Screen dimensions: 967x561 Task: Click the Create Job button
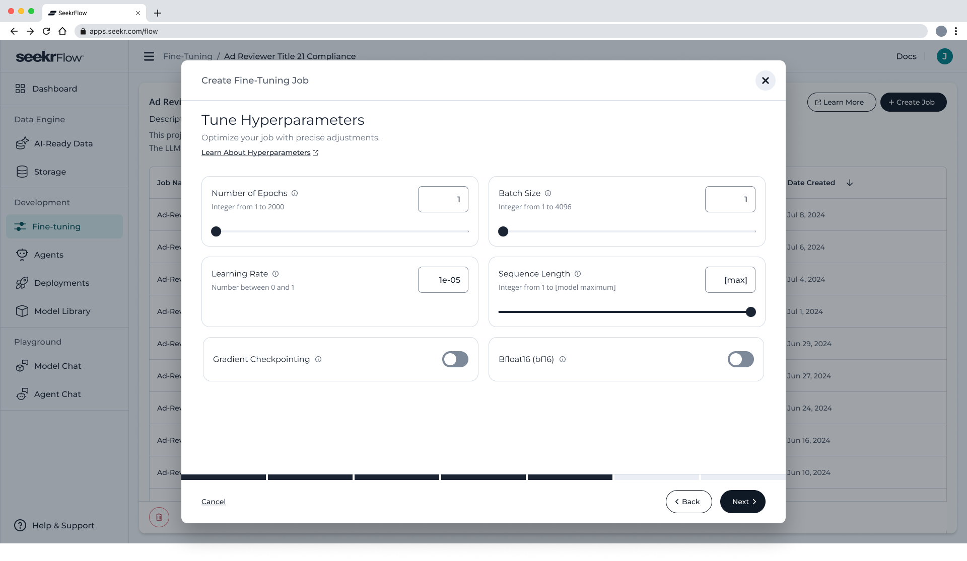click(x=914, y=102)
